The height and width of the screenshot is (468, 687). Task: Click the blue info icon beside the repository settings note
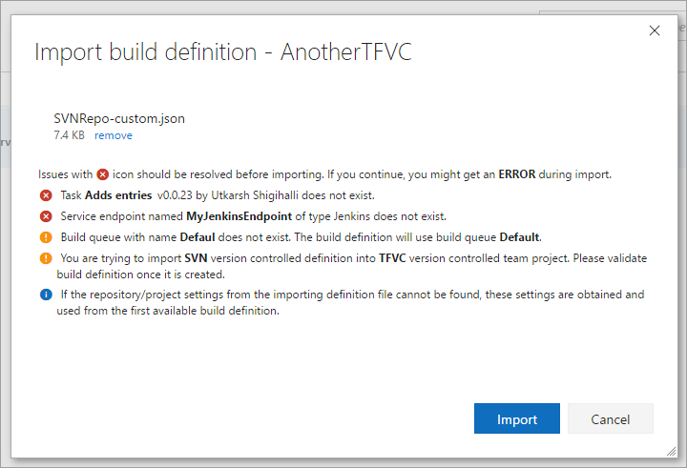46,295
